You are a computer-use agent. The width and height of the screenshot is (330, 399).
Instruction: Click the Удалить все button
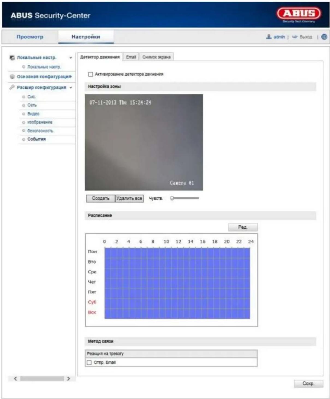coord(129,198)
